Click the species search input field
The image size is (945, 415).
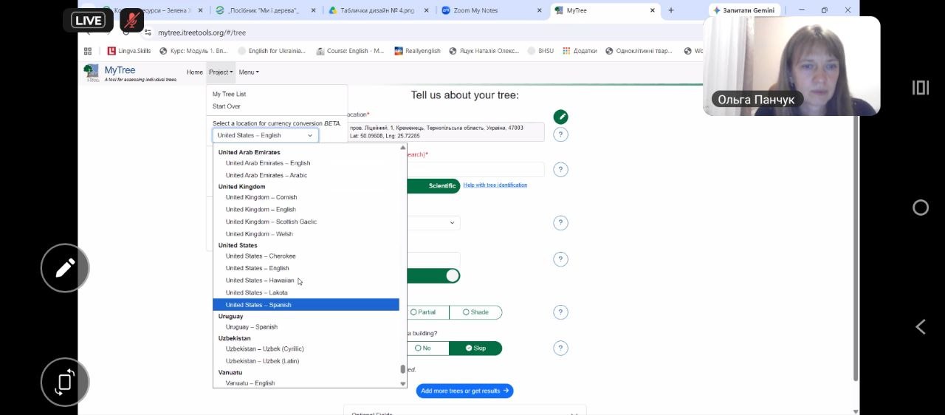475,170
